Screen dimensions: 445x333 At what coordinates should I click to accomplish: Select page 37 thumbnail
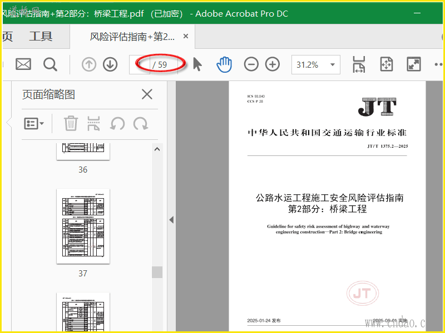(x=83, y=226)
